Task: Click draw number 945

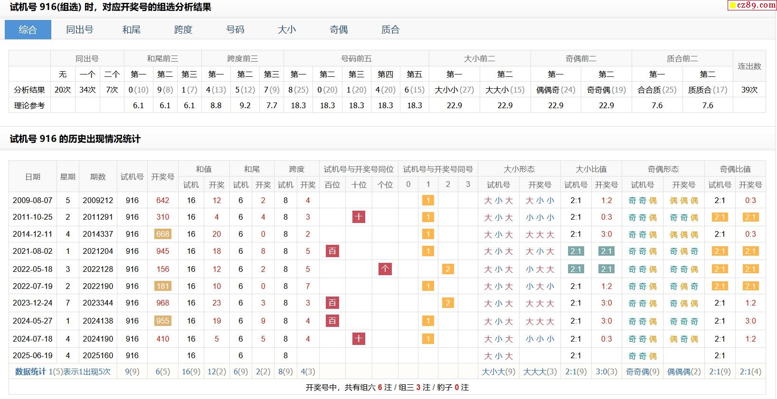Action: click(162, 251)
